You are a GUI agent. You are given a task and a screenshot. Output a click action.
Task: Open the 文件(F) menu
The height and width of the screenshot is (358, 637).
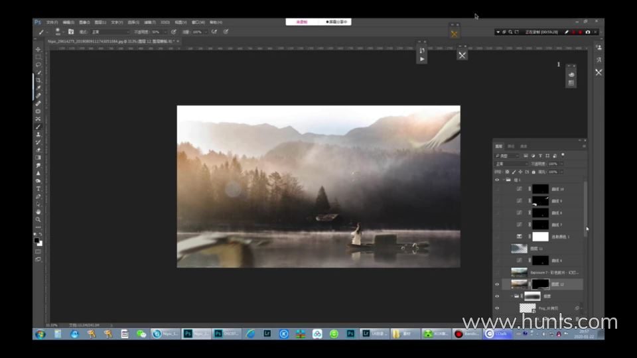pos(52,22)
